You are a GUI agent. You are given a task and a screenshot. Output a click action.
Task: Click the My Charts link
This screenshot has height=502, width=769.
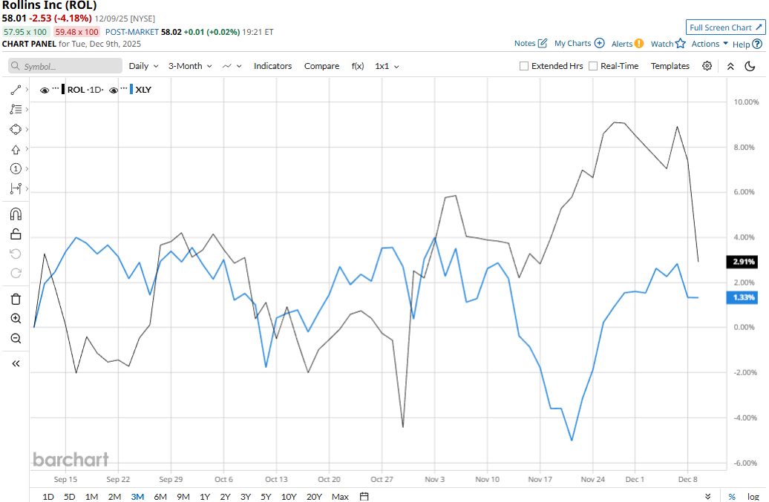tap(572, 43)
